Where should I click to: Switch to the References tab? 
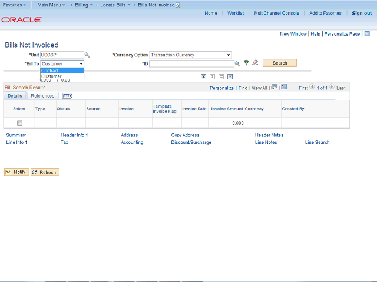point(42,96)
